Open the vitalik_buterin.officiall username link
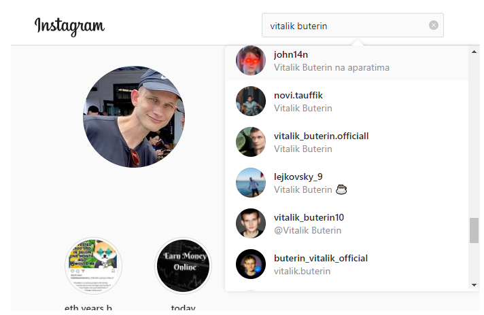Viewport: 484px width, 315px height. (321, 136)
